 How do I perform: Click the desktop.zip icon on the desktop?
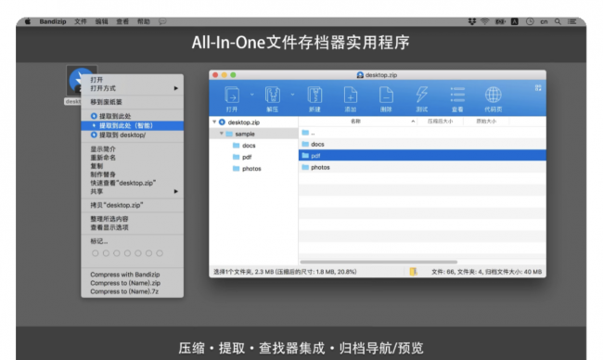click(73, 81)
